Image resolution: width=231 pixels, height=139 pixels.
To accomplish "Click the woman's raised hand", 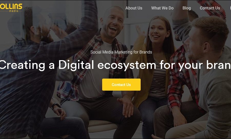I will [140, 31].
